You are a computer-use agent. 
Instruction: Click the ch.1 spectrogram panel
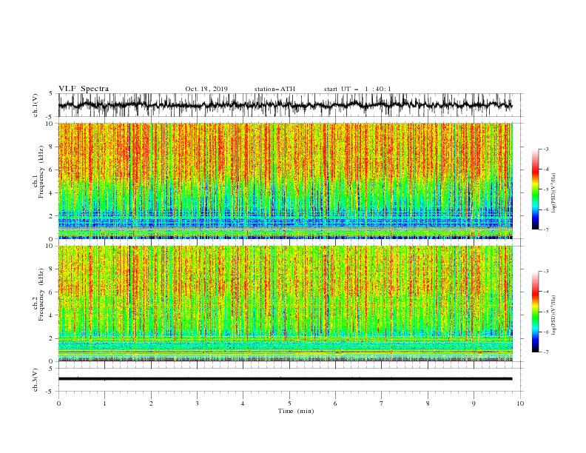tap(285, 181)
